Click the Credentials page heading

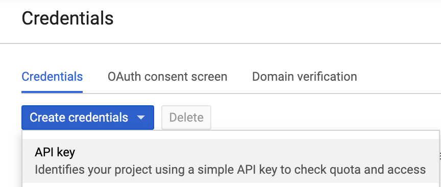point(67,18)
